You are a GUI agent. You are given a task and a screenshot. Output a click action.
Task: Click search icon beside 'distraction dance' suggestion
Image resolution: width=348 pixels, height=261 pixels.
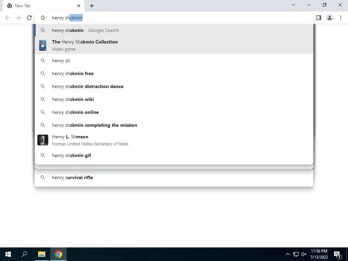pyautogui.click(x=43, y=86)
